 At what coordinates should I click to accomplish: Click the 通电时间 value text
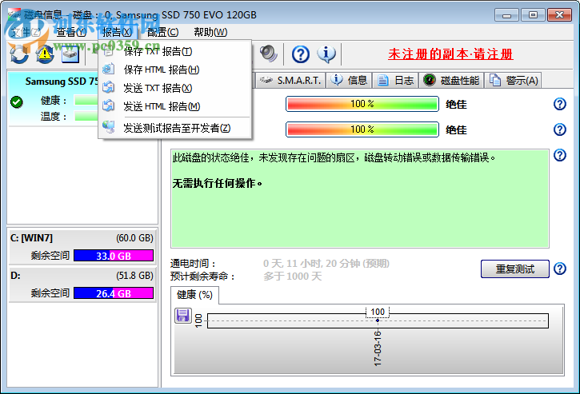coord(326,264)
